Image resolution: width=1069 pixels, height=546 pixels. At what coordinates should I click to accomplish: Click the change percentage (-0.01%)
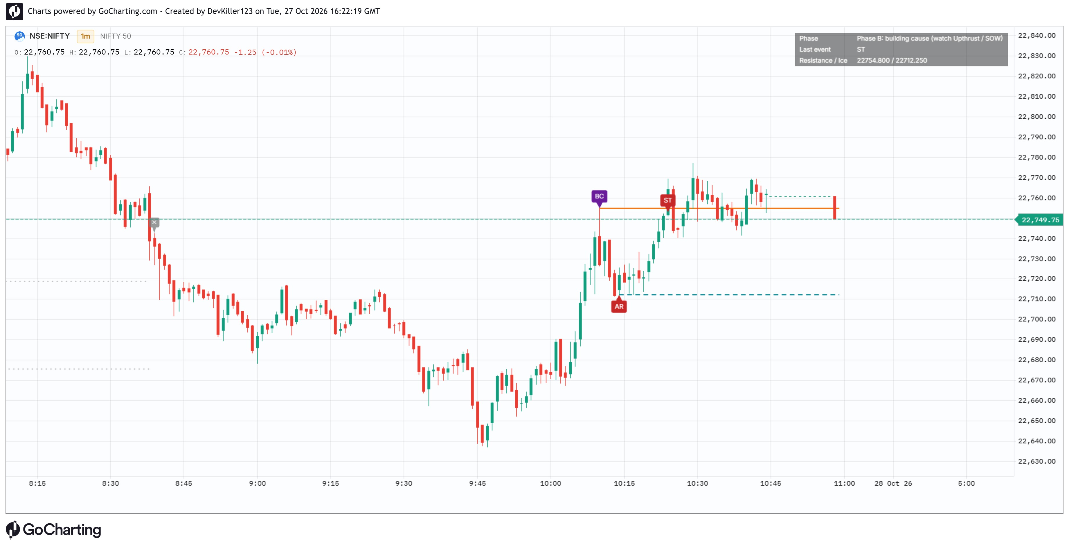coord(279,52)
